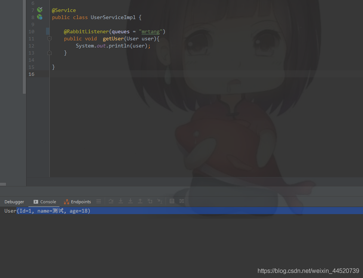Click the left panel vertical scrollbar
Viewport: 363px width, 278px height.
(x=24, y=47)
